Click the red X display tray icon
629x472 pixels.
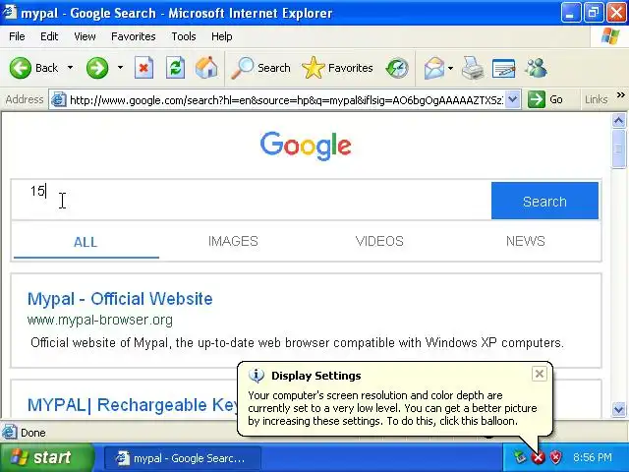(538, 457)
